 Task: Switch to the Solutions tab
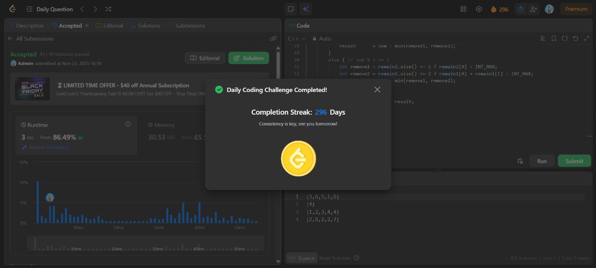(146, 26)
